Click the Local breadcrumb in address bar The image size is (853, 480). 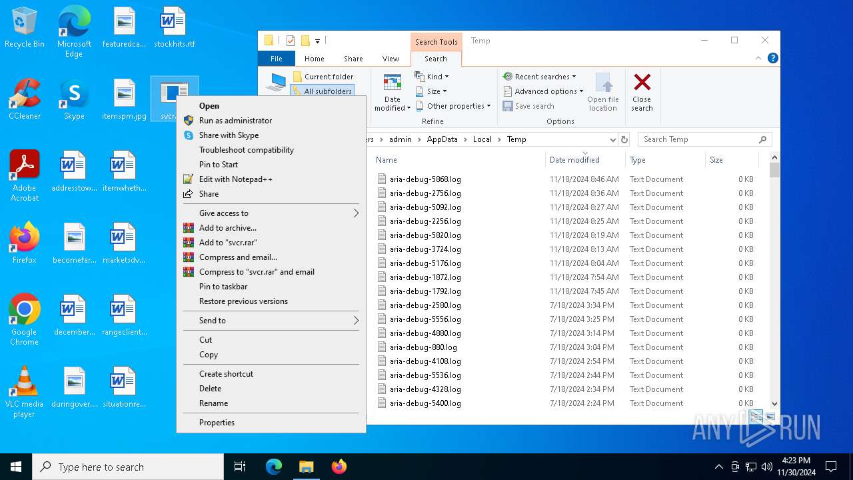482,139
